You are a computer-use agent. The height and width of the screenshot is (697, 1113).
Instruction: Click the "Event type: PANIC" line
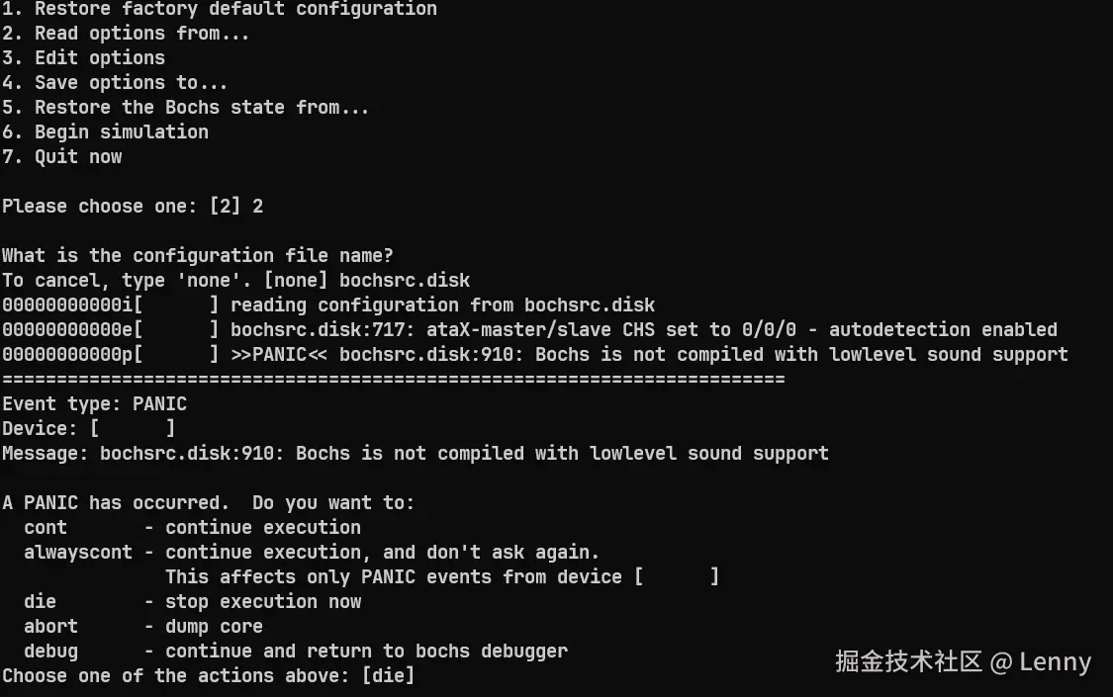94,404
